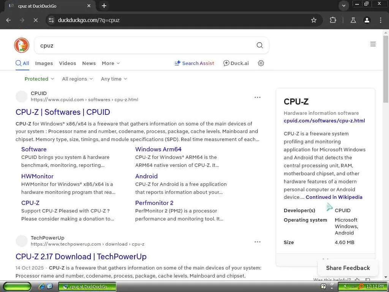Click the magnifier search button
The width and height of the screenshot is (389, 292).
point(259,45)
